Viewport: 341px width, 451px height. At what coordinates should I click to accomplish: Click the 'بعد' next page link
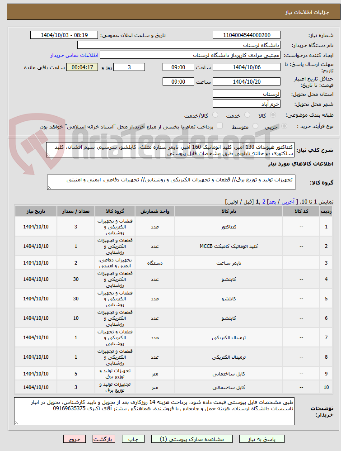272,202
